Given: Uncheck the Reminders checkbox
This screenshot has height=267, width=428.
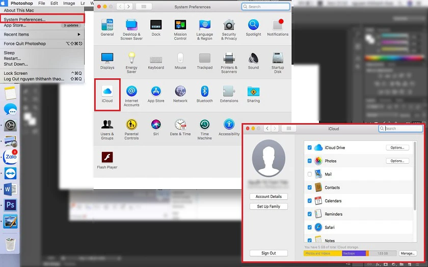Looking at the screenshot, I should point(310,214).
